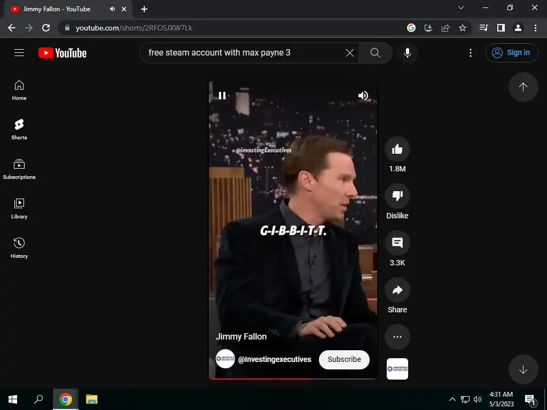Clear the search box with the X
Image resolution: width=547 pixels, height=410 pixels.
tap(349, 53)
